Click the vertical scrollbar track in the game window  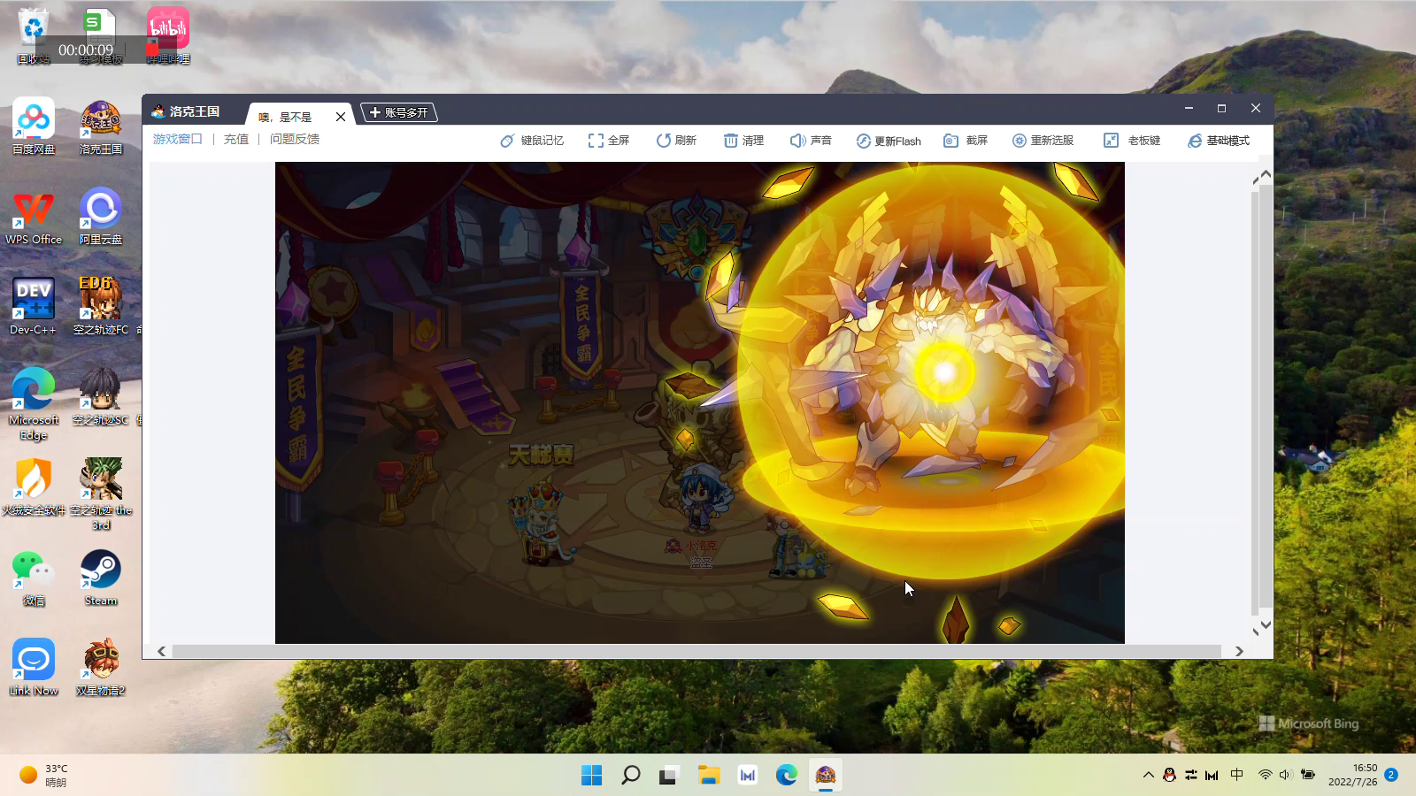click(1265, 398)
